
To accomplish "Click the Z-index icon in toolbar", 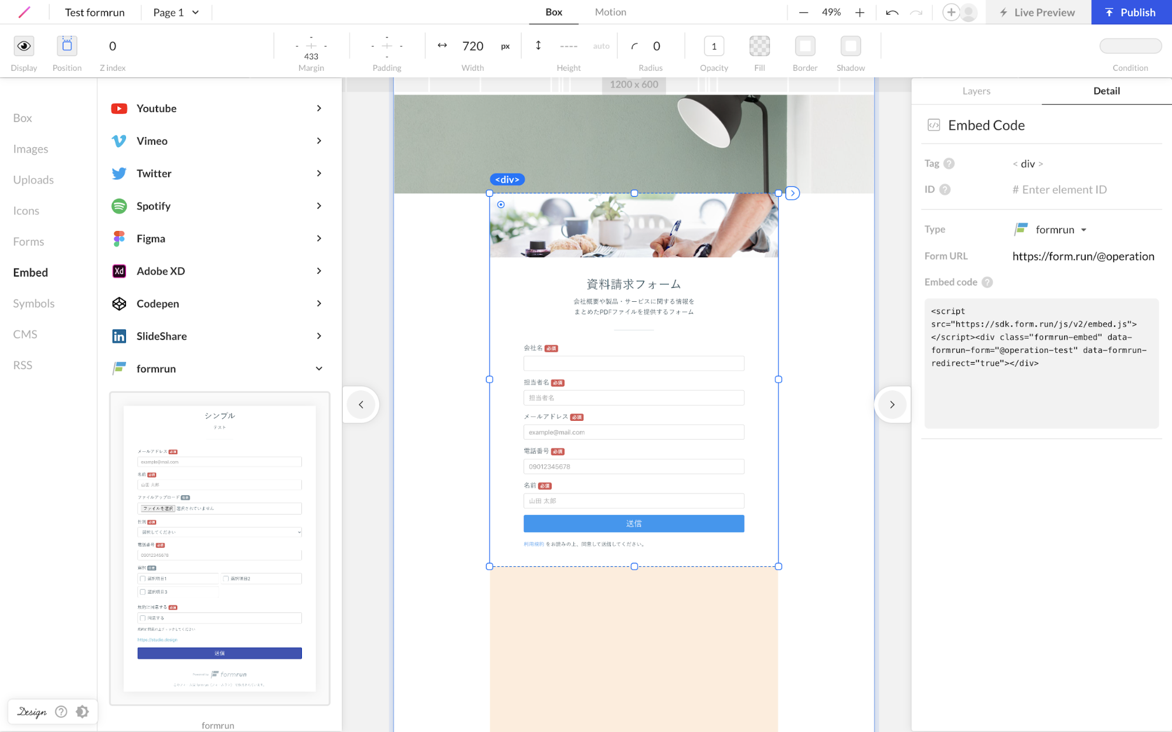I will click(112, 46).
